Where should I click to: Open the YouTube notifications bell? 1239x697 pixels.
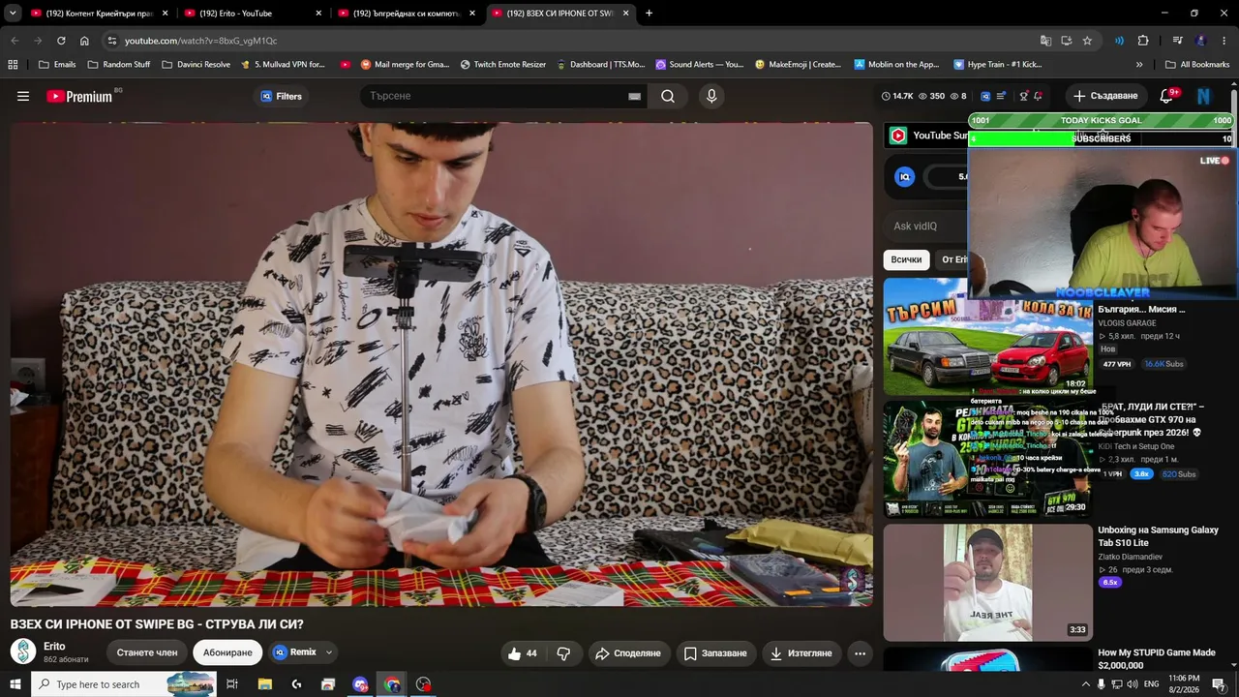(1166, 96)
